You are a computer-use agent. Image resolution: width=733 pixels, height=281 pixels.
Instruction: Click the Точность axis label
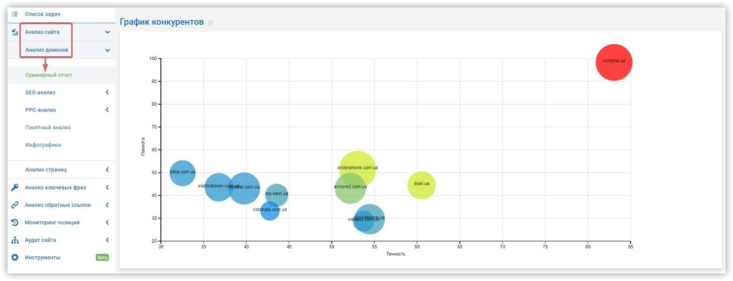pos(396,254)
